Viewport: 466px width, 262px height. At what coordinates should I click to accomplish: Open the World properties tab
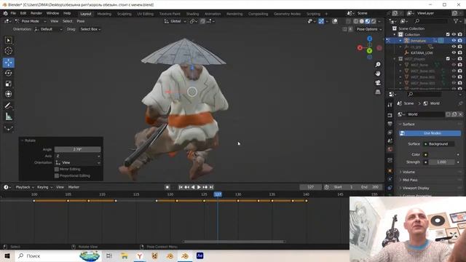pyautogui.click(x=390, y=149)
